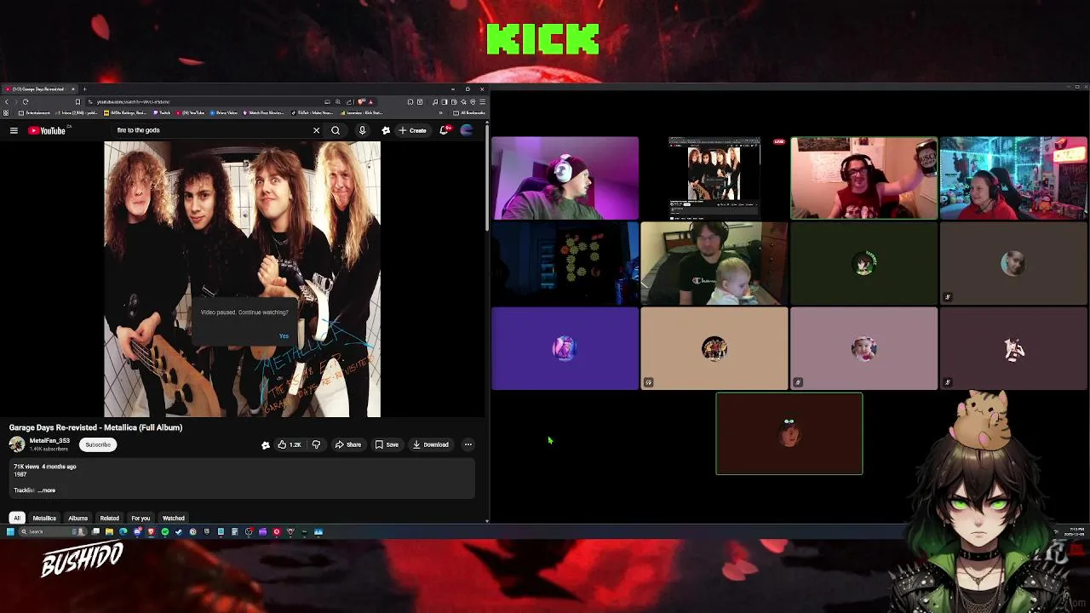Go back in the browser

7,101
